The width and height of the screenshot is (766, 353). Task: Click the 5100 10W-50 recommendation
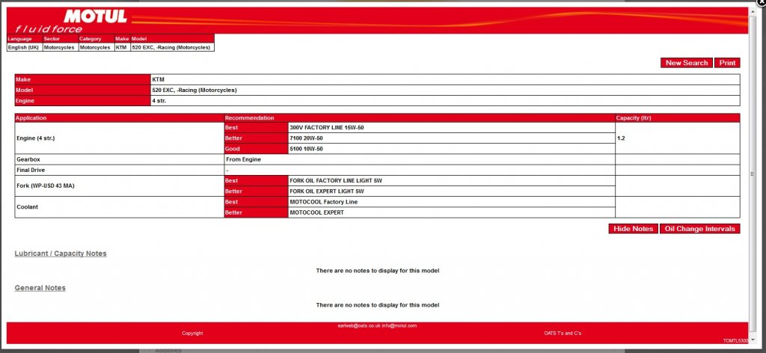click(306, 149)
